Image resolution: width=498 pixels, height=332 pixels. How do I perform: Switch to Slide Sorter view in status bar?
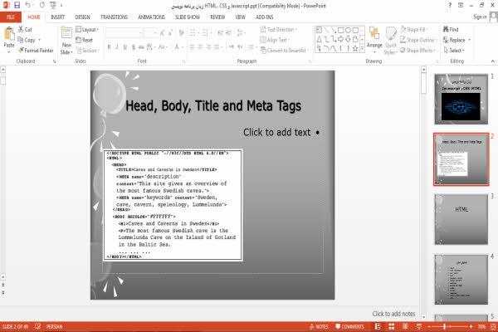[x=392, y=326]
